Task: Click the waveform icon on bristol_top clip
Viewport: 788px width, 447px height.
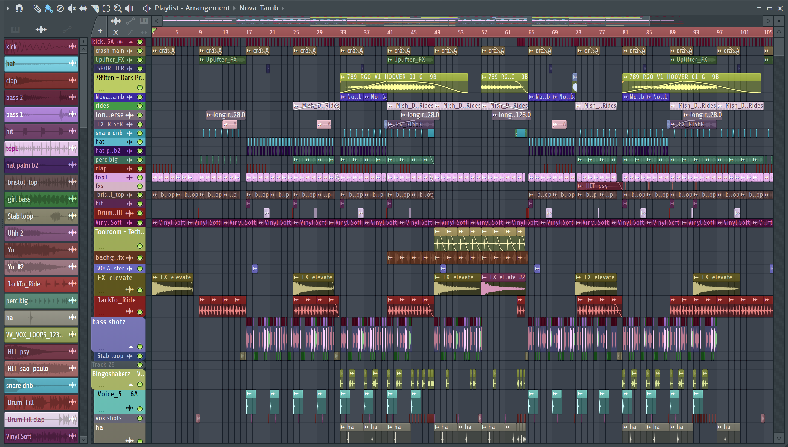Action: point(73,182)
